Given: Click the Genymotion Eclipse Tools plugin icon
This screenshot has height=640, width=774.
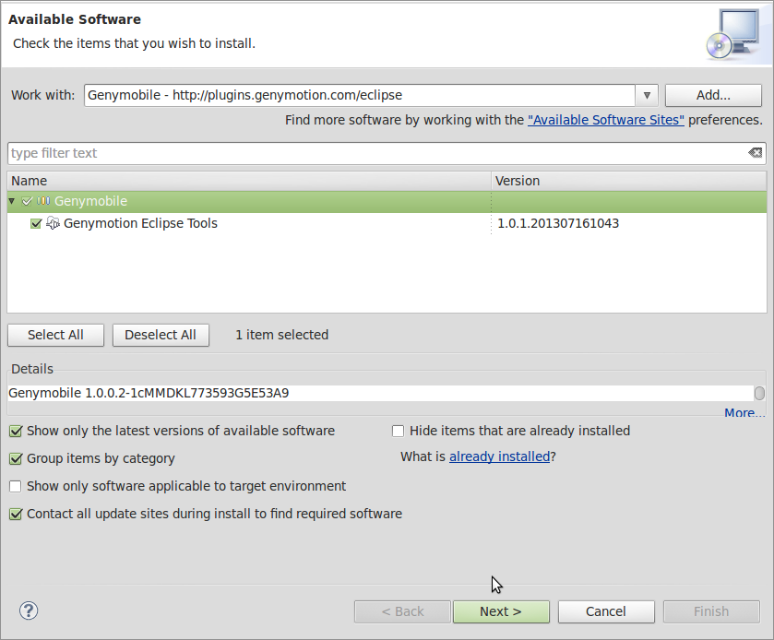Looking at the screenshot, I should [x=53, y=223].
